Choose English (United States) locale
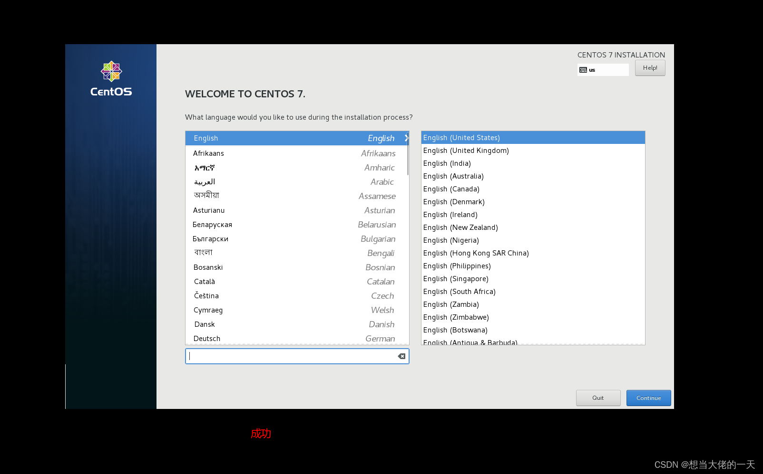 tap(533, 138)
